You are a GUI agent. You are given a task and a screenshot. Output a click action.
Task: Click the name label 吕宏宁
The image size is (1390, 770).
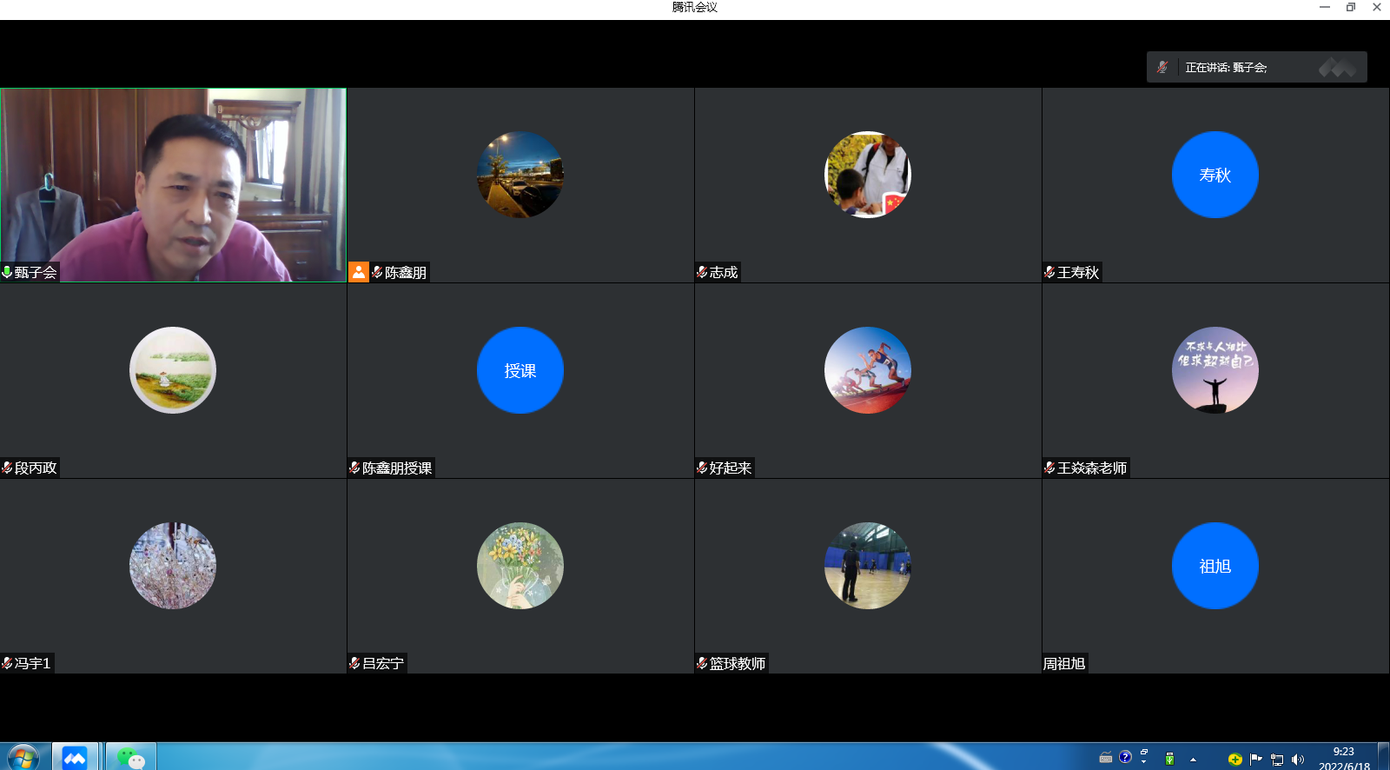pos(383,663)
